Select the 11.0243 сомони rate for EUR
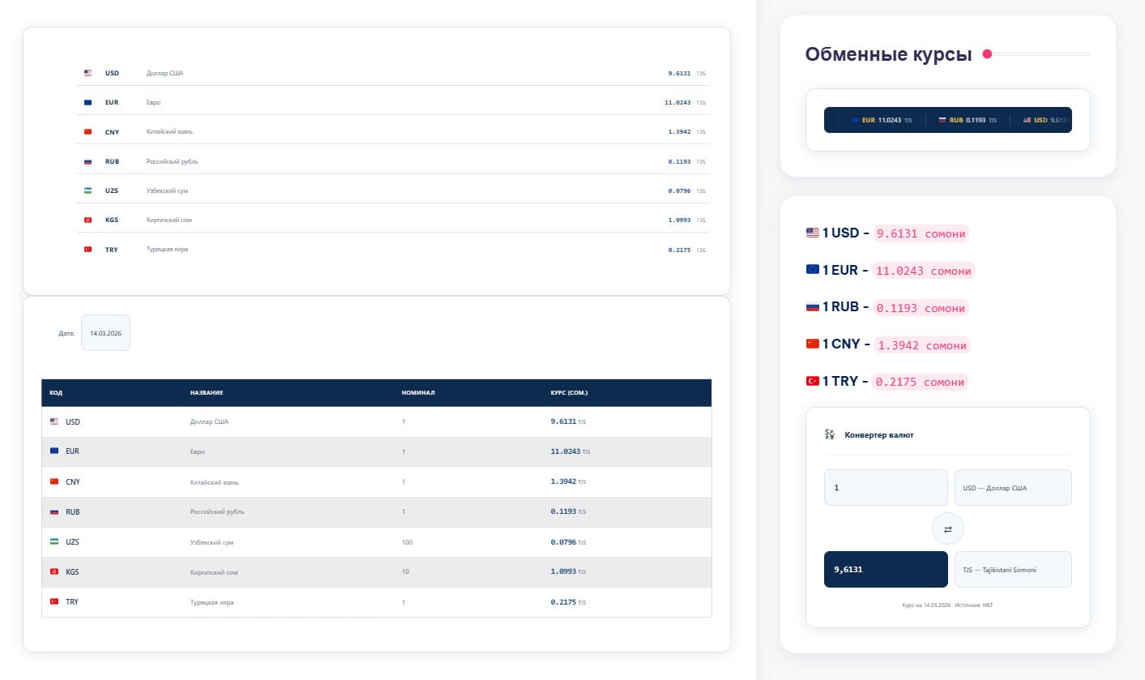The image size is (1145, 680). [924, 271]
